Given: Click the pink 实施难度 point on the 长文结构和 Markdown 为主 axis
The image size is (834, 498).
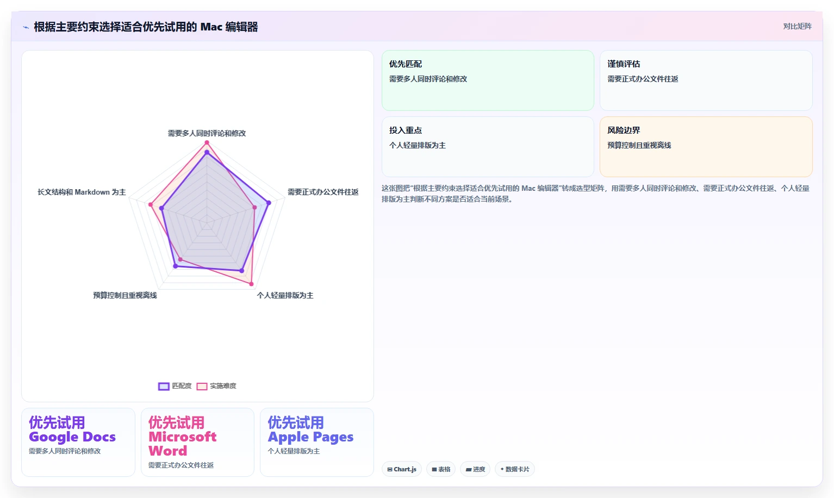Looking at the screenshot, I should point(151,204).
